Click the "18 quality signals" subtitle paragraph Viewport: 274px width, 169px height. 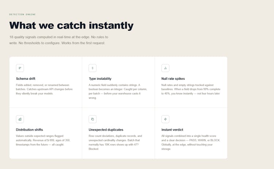point(58,40)
